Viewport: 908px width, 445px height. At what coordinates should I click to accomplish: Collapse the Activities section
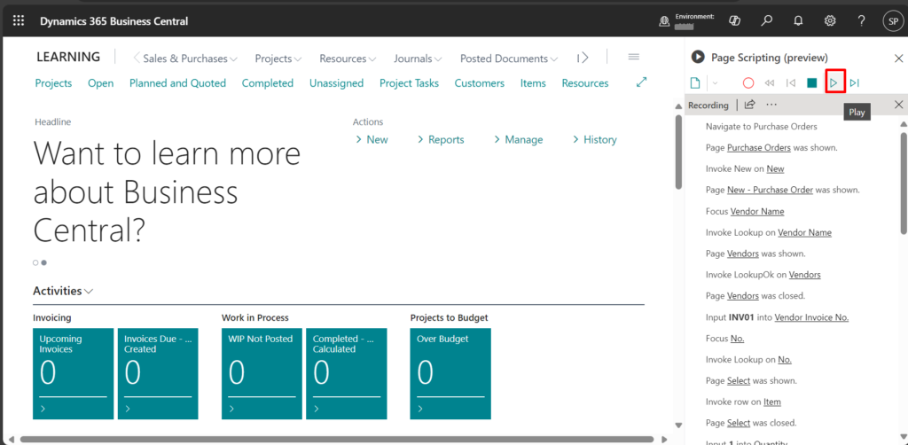tap(63, 291)
